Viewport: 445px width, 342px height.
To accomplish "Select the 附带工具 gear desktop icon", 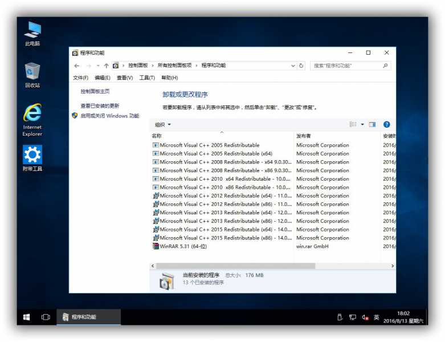I will [x=32, y=158].
